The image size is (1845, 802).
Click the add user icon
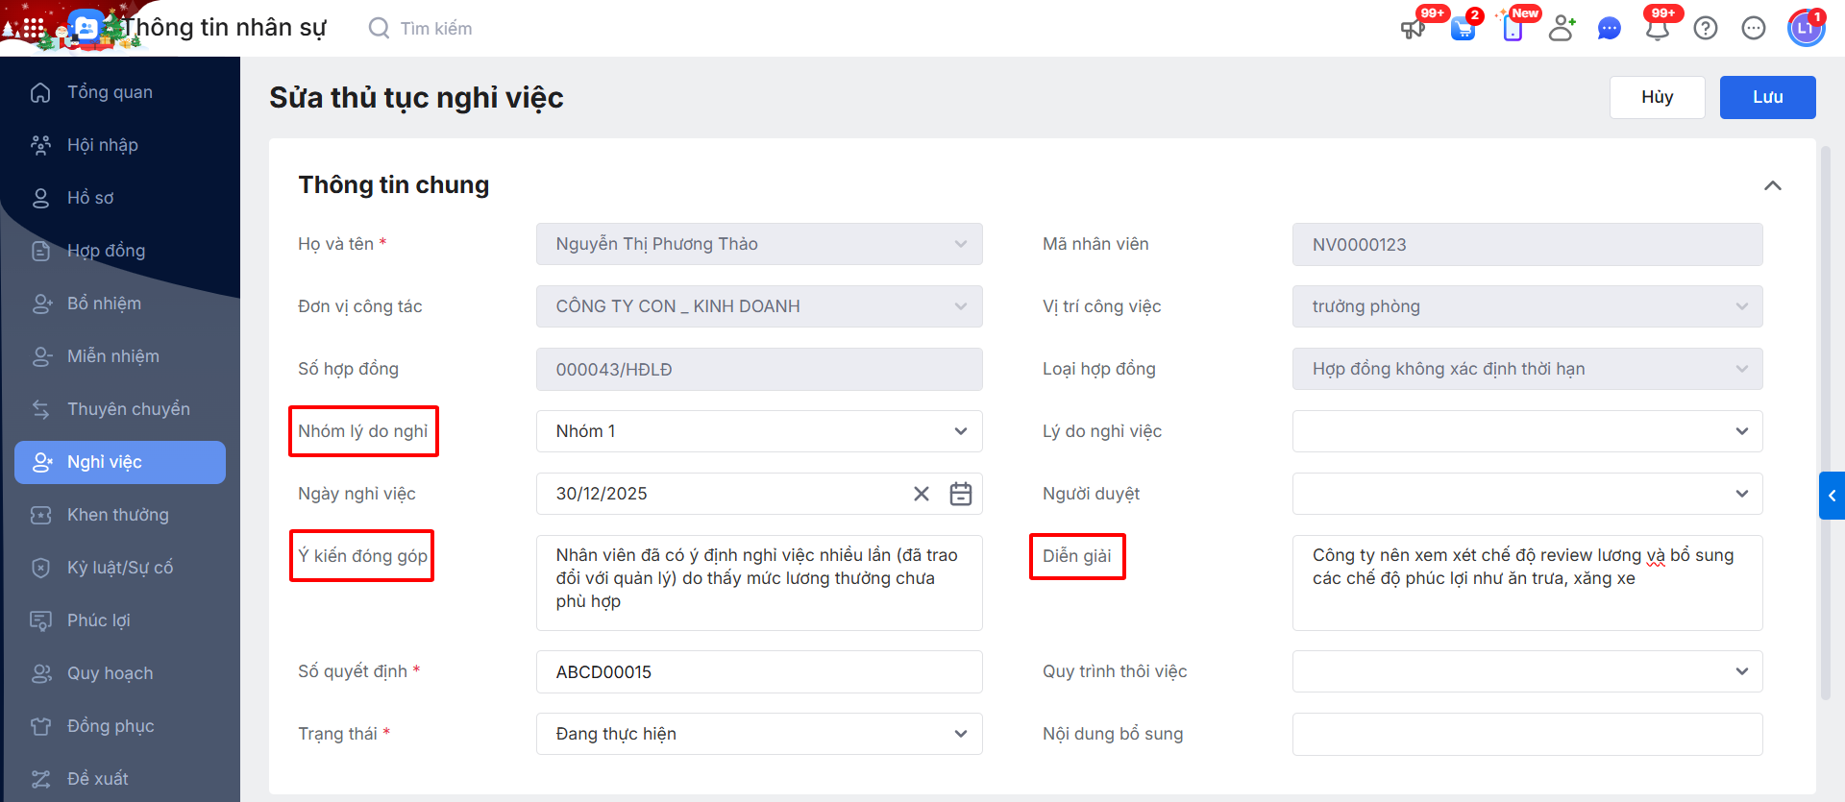tap(1562, 29)
